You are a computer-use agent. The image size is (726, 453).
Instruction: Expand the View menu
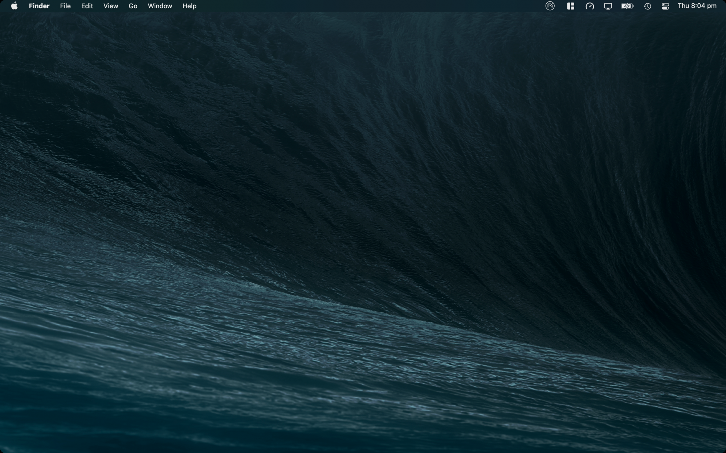[x=110, y=6]
